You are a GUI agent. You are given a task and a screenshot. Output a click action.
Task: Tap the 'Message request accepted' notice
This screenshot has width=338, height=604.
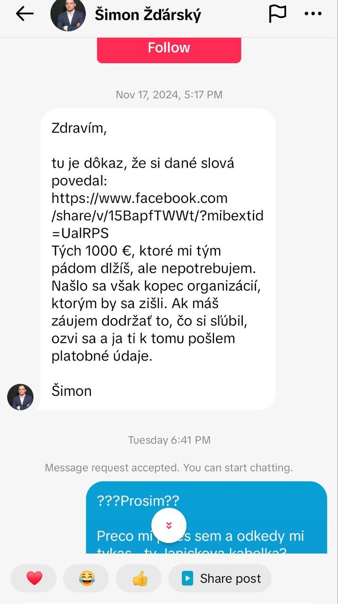169,468
